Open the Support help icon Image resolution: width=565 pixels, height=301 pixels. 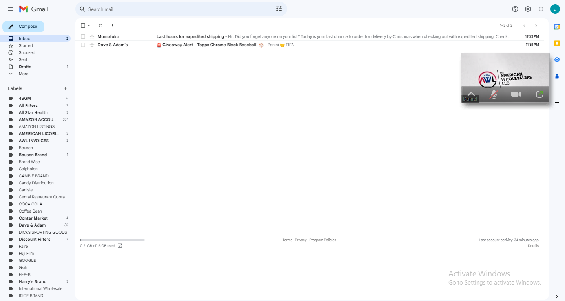click(x=515, y=9)
